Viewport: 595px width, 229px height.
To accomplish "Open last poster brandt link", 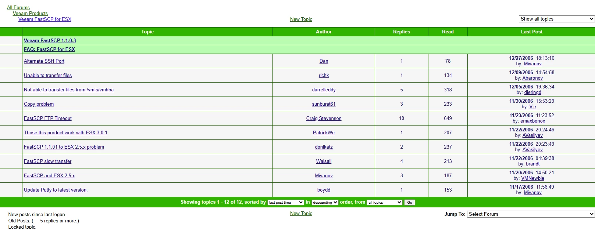I will [532, 164].
